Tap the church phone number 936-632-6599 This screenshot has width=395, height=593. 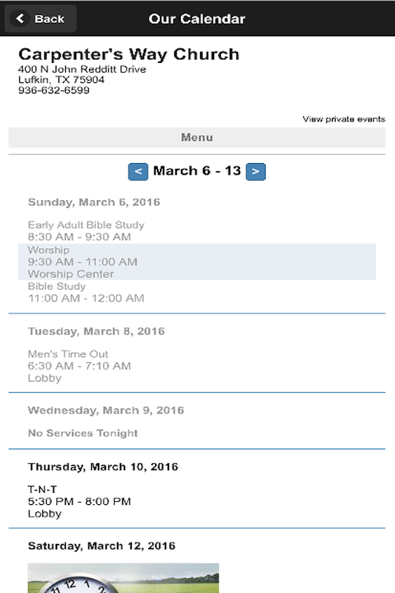click(53, 90)
